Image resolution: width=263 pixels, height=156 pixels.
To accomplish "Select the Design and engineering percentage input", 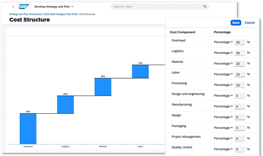I will (x=240, y=96).
